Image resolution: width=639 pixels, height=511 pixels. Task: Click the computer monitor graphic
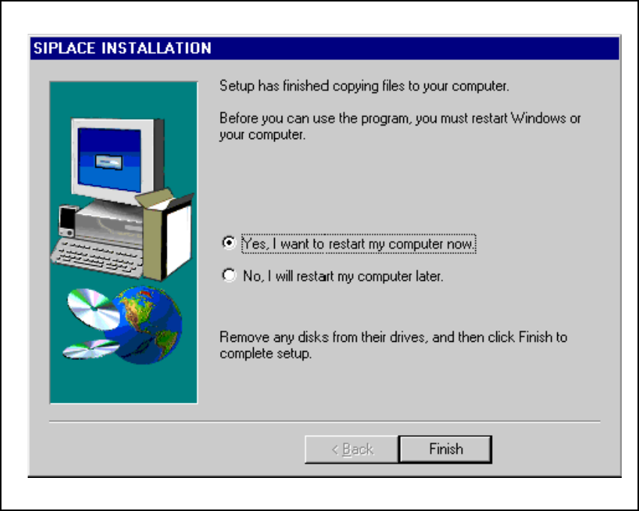[x=117, y=160]
